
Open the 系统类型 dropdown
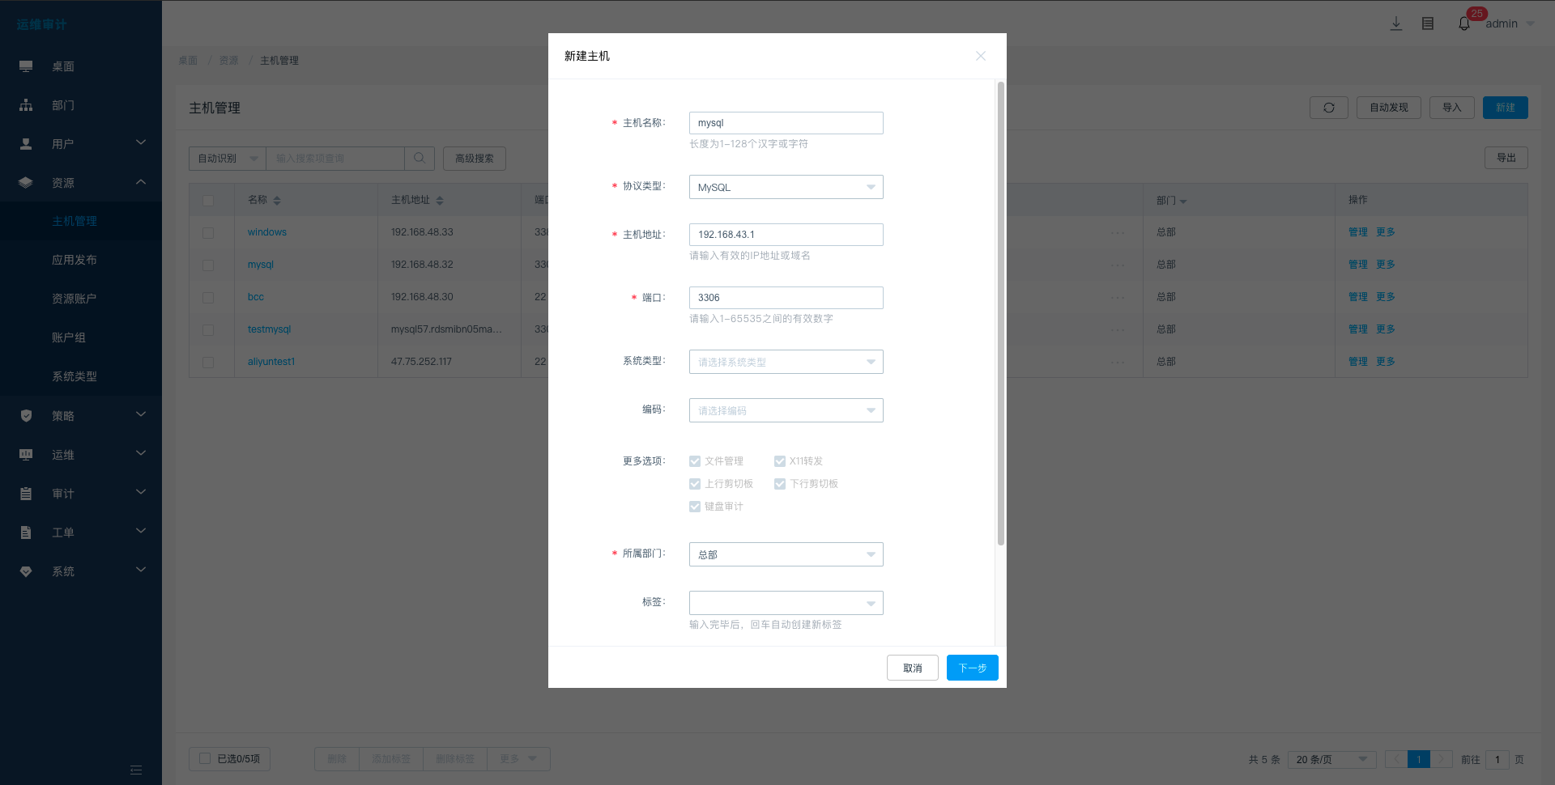point(786,362)
